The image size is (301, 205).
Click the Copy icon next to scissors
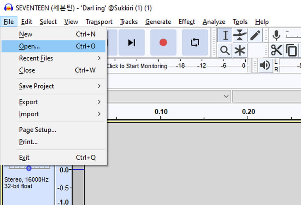pos(291,50)
